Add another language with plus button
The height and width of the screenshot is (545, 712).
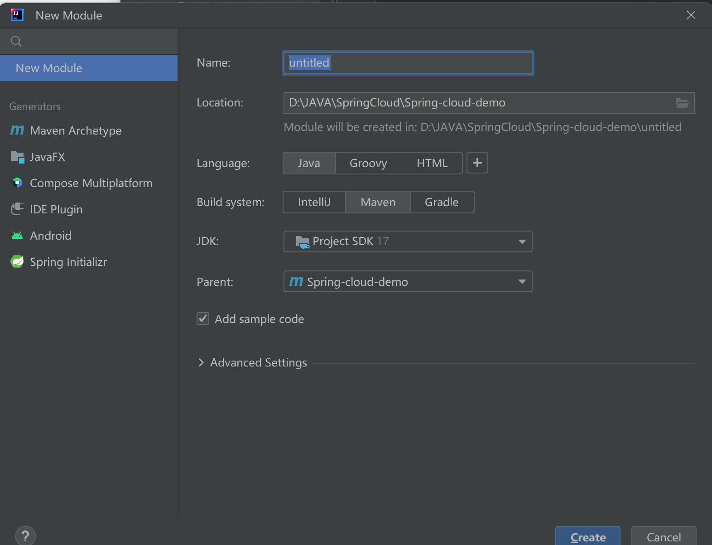477,163
